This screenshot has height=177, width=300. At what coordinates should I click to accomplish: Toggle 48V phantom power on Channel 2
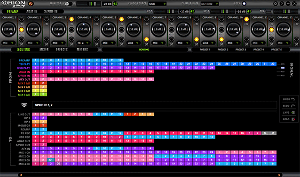coord(47,19)
